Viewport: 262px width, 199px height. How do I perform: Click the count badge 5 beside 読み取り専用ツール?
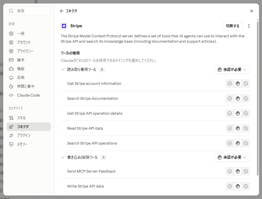102,70
